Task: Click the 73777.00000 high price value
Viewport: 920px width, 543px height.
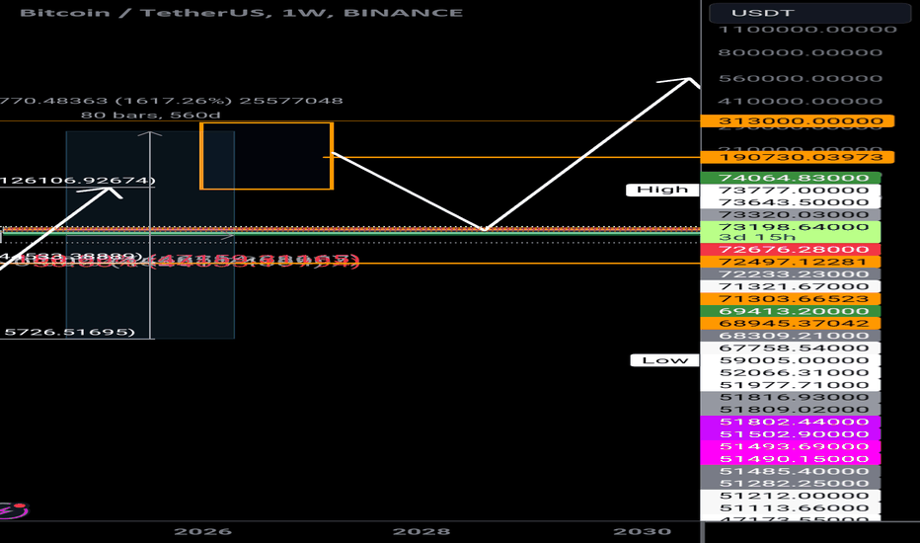Action: (x=791, y=191)
